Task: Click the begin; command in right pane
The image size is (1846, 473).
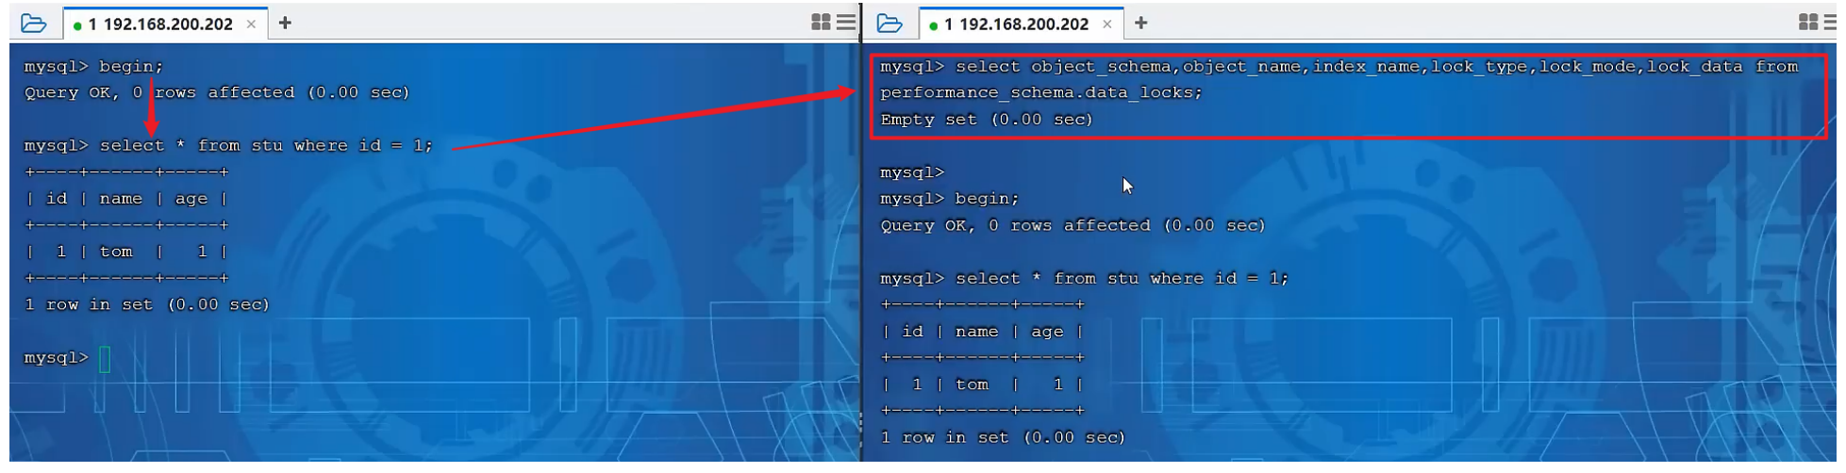Action: [987, 199]
